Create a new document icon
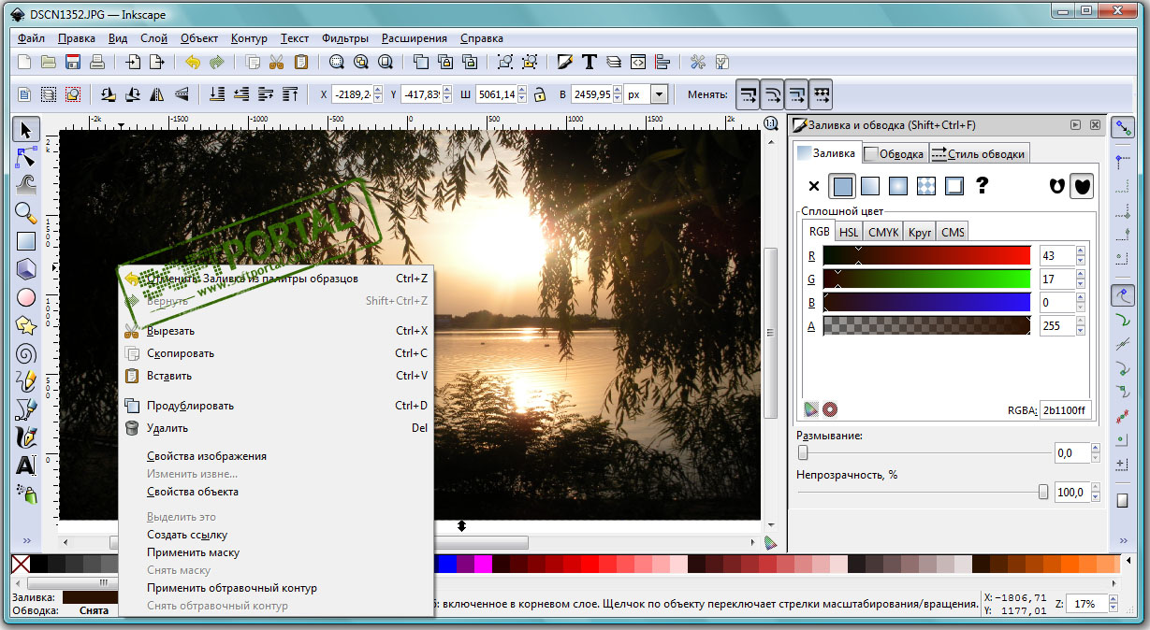 25,63
